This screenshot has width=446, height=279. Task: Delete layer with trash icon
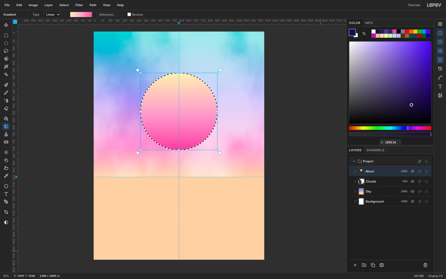point(425,265)
